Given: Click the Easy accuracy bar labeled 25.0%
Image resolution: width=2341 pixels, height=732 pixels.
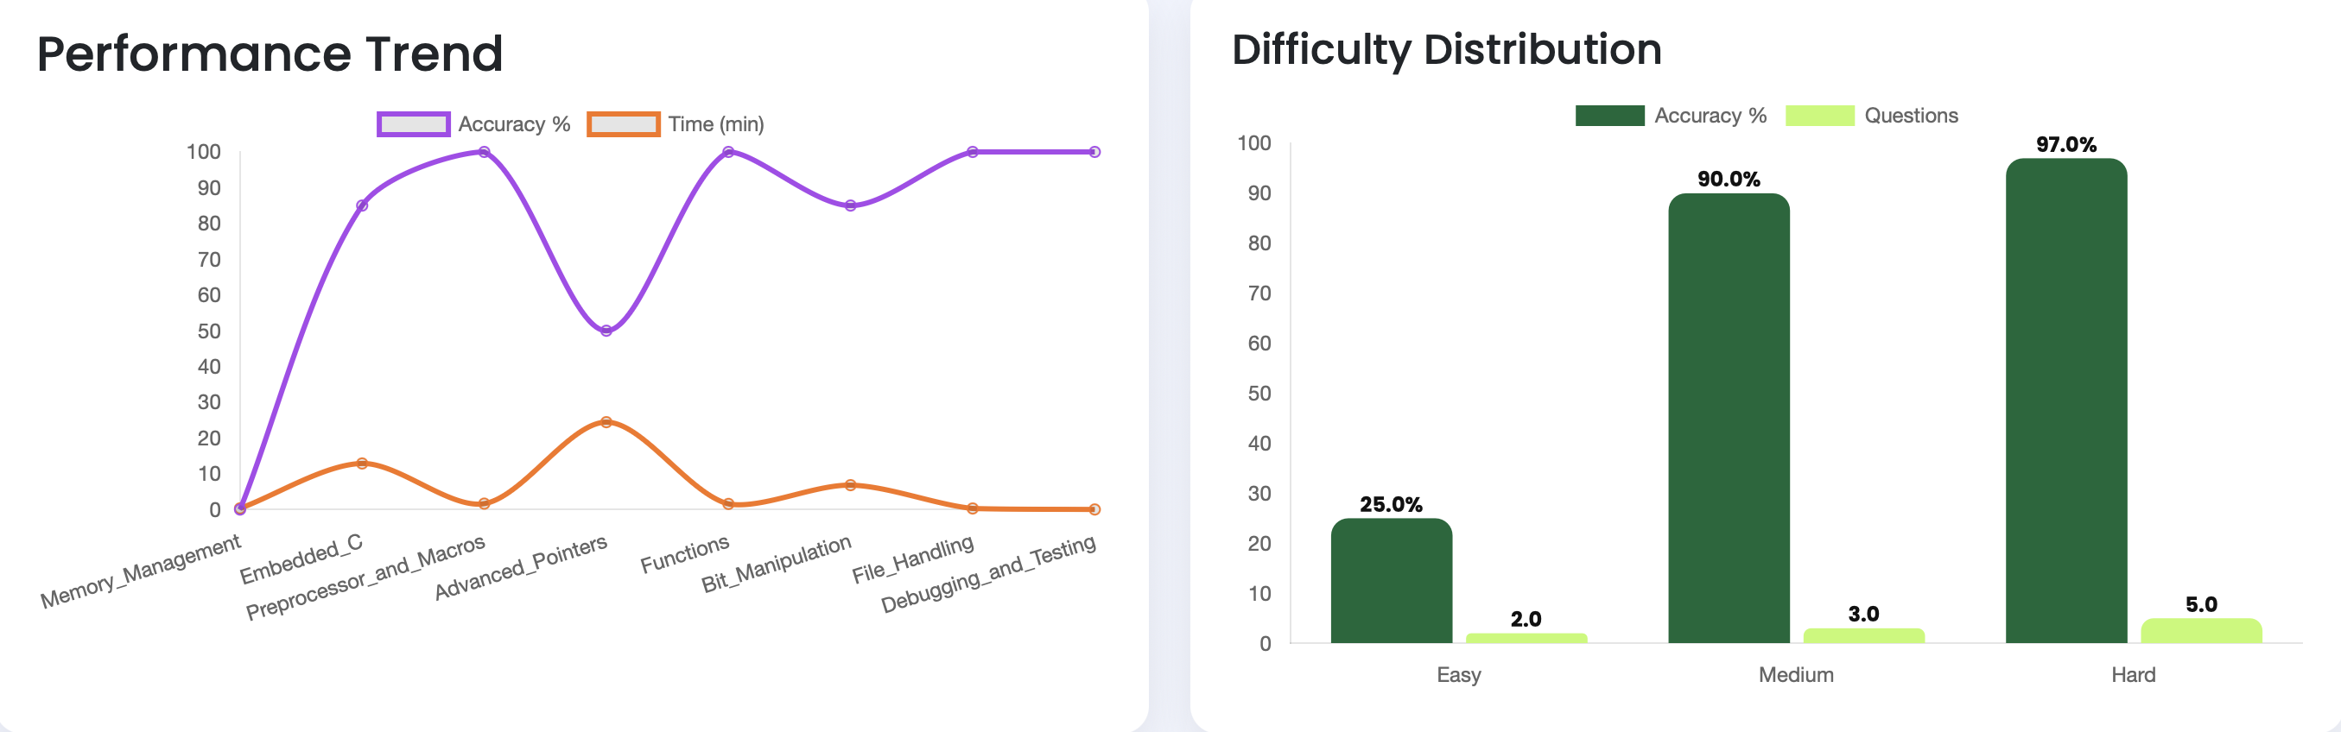Looking at the screenshot, I should click(1392, 580).
